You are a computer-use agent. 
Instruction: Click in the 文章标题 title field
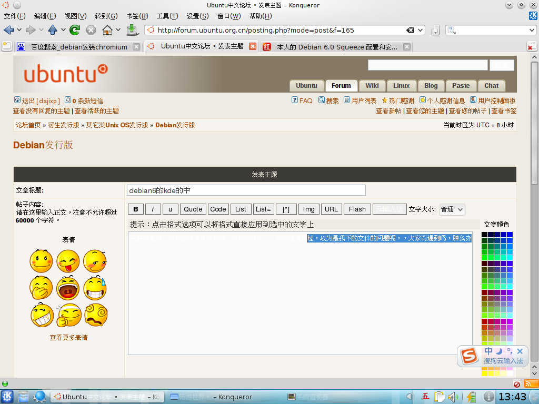[x=246, y=190]
